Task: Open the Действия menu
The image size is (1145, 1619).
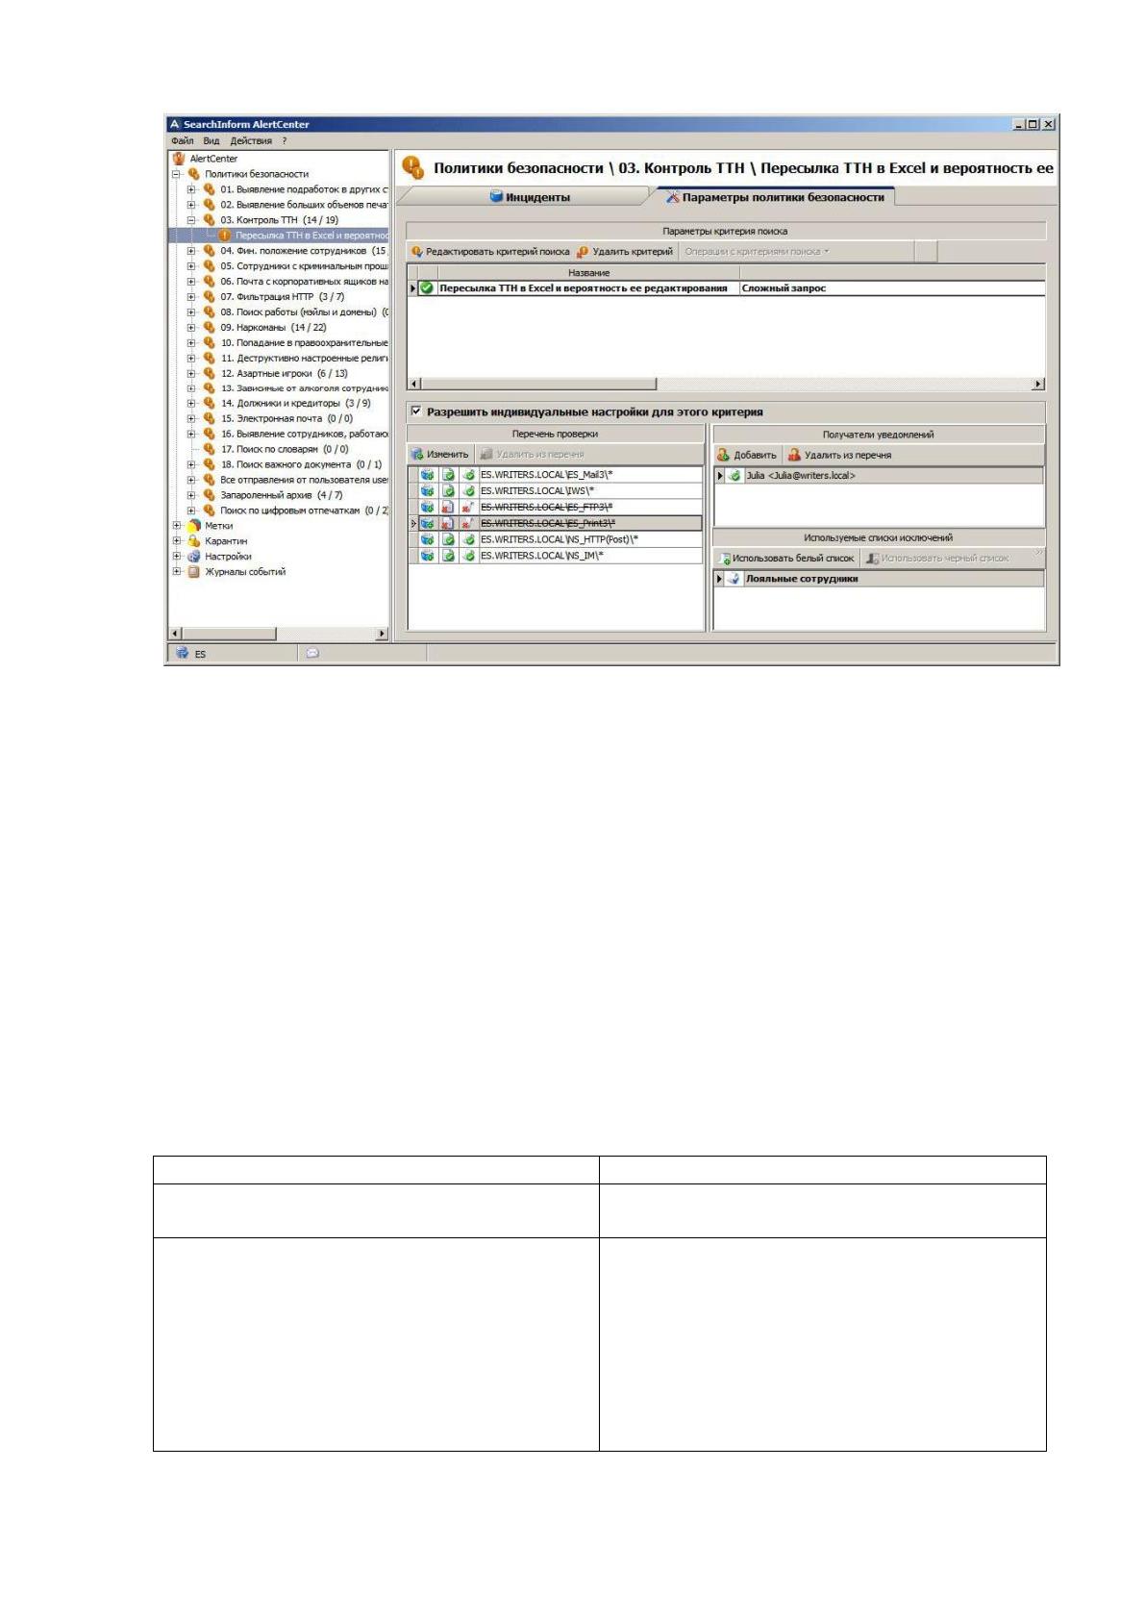Action: coord(251,141)
